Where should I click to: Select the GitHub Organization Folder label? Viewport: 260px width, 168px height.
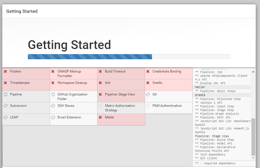[x=72, y=97]
